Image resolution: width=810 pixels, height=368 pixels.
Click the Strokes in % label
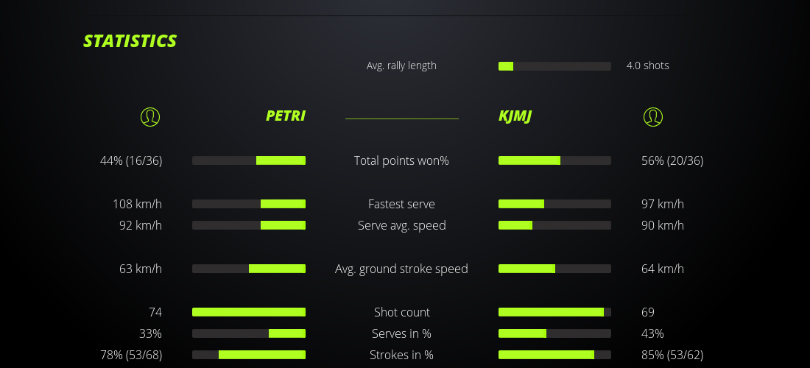click(401, 355)
